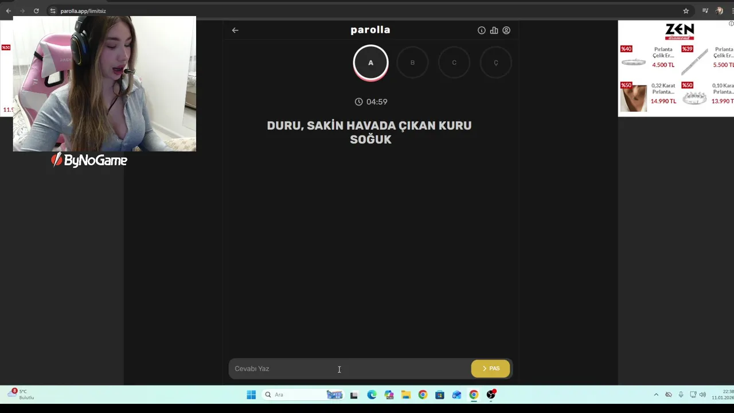Open the first Chrome taskbar icon

[x=423, y=395]
